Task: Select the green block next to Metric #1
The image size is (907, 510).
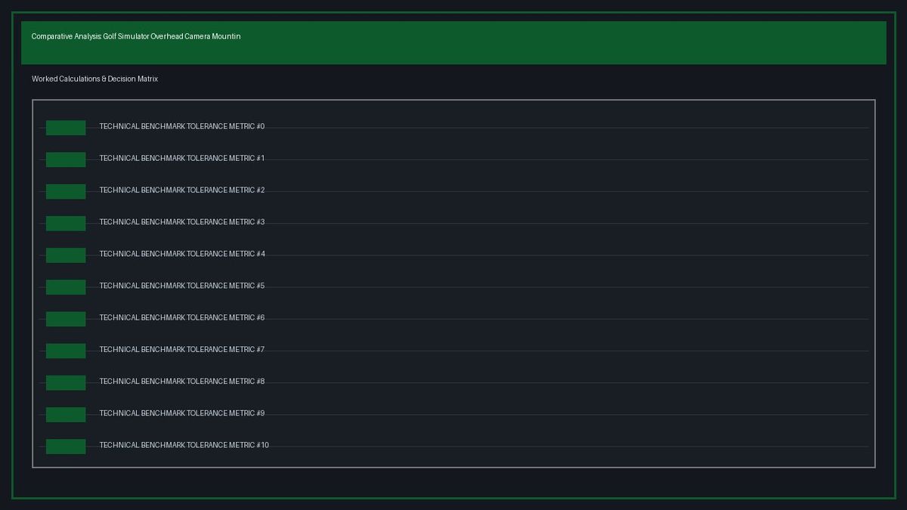Action: click(x=66, y=159)
